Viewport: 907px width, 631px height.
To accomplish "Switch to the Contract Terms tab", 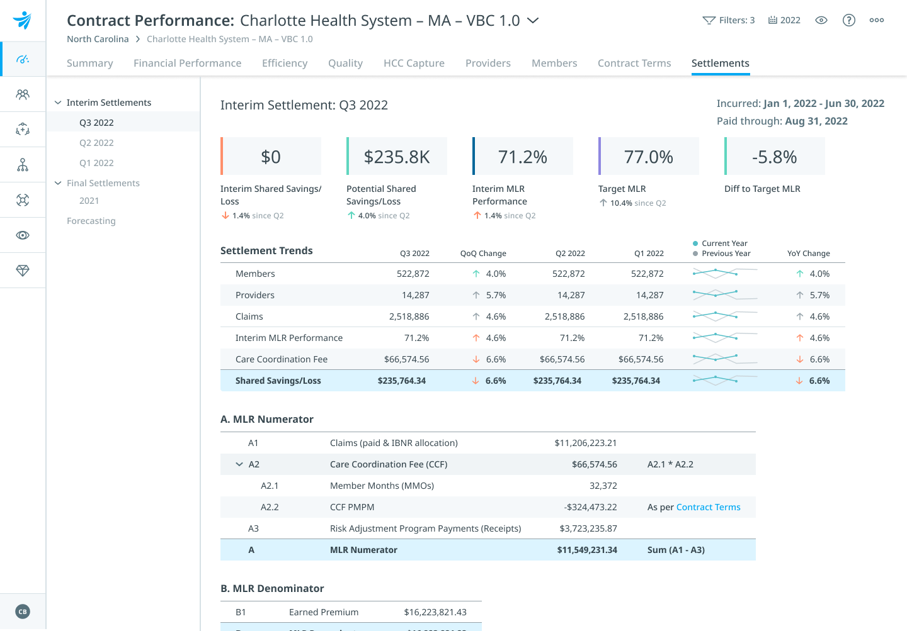I will (x=634, y=63).
